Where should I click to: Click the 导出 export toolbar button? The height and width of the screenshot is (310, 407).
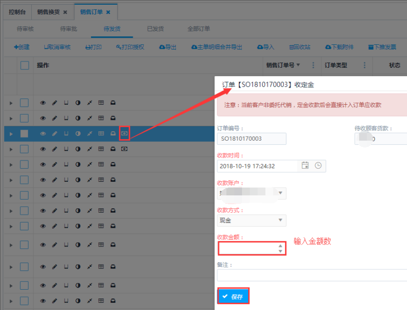[x=168, y=47]
